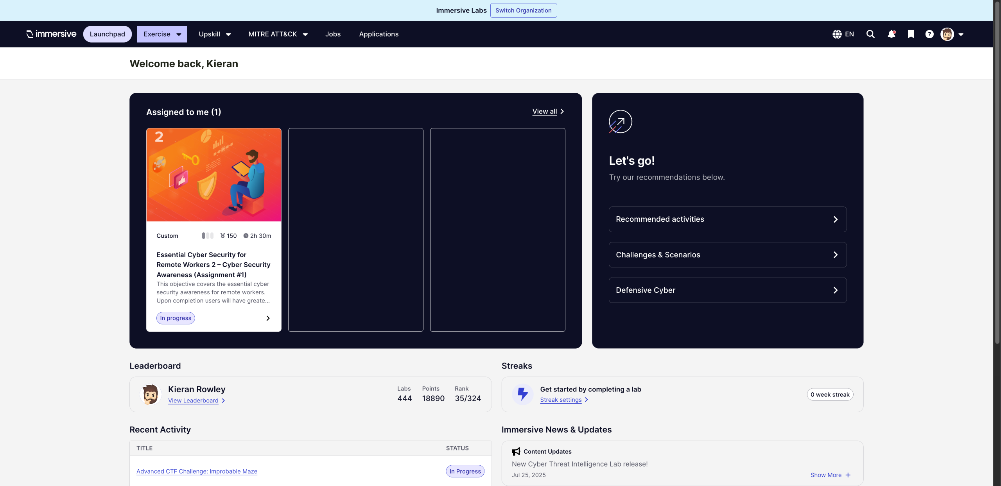Click the Content Updates megaphone icon
Viewport: 1001px width, 486px height.
pyautogui.click(x=516, y=451)
